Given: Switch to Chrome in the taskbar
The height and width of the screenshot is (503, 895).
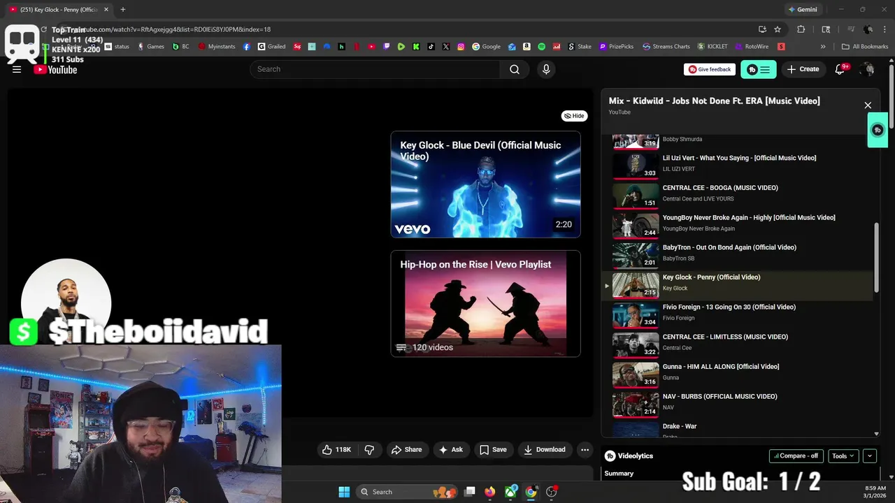Looking at the screenshot, I should tap(531, 492).
